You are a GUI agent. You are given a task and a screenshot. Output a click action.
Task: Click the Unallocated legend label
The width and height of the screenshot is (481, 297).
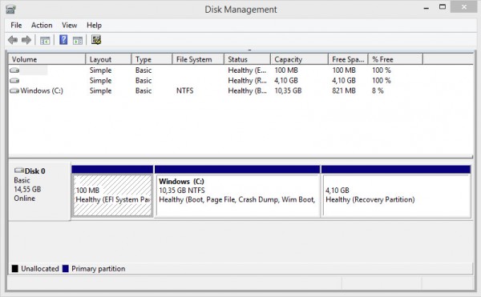click(40, 269)
